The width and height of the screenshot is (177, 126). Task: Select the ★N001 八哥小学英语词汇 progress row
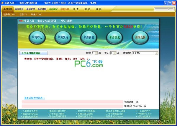(x=56, y=59)
